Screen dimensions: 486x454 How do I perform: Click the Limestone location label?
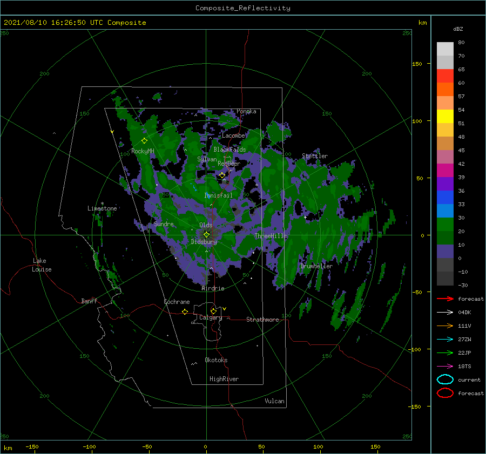(x=102, y=208)
